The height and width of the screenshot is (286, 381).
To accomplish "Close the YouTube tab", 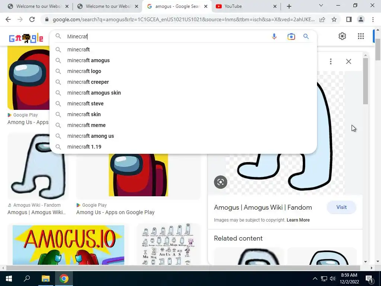I will 275,7.
